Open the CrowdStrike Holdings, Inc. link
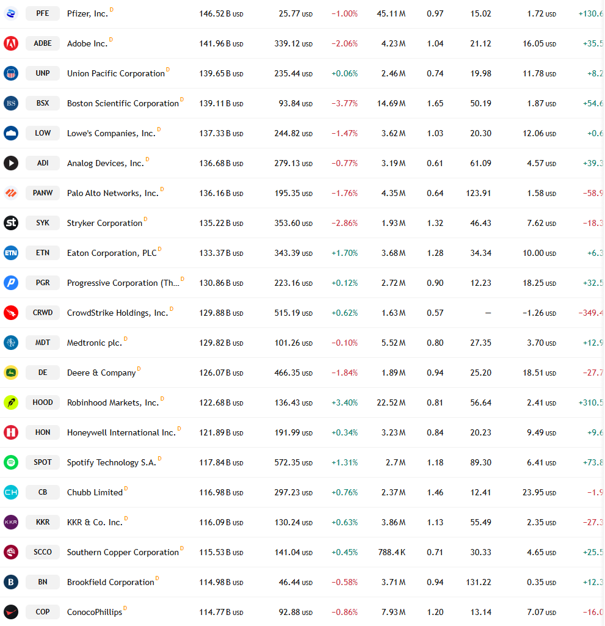The width and height of the screenshot is (605, 626). (118, 313)
